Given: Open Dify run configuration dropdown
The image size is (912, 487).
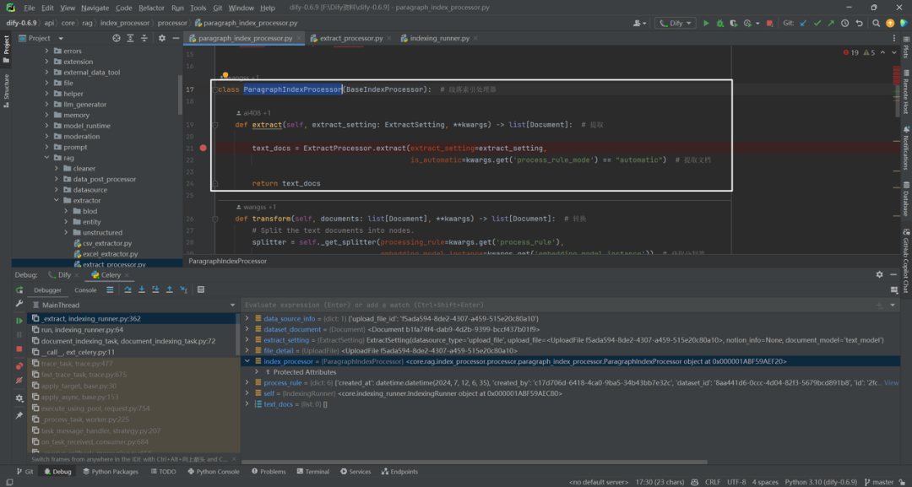Looking at the screenshot, I should (x=676, y=24).
